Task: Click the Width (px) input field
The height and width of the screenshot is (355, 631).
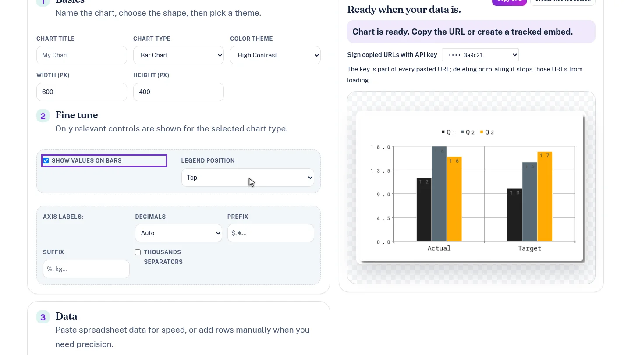Action: coord(82,92)
